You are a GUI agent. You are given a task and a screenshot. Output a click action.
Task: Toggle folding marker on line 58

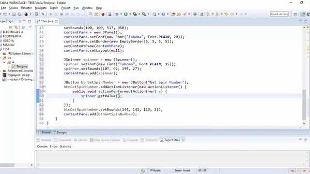tap(45, 87)
